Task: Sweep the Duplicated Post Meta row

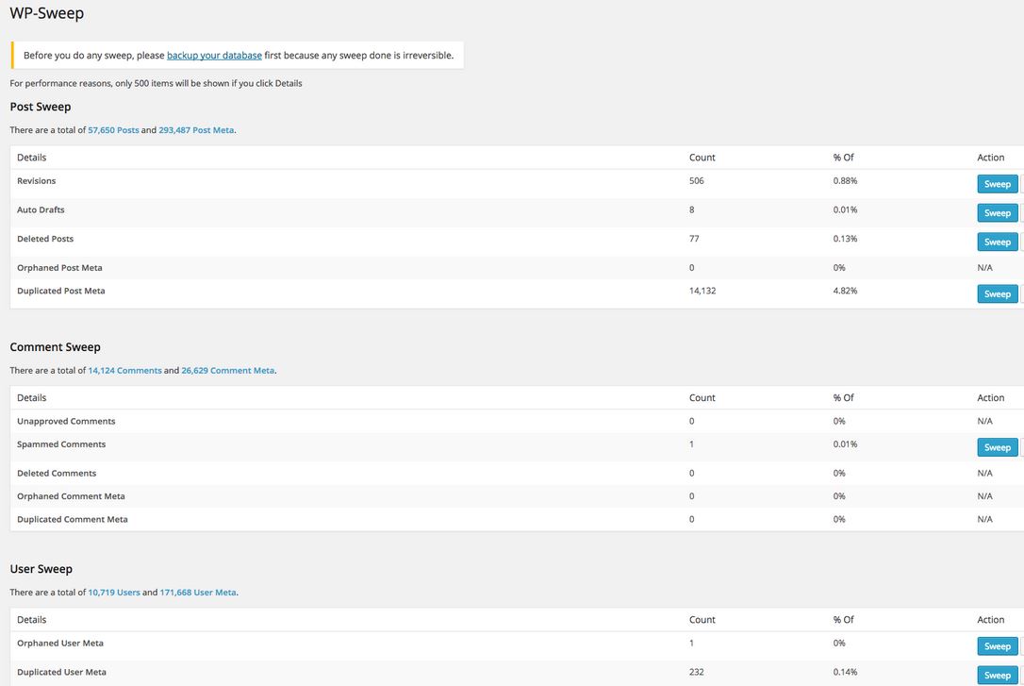Action: pyautogui.click(x=998, y=294)
